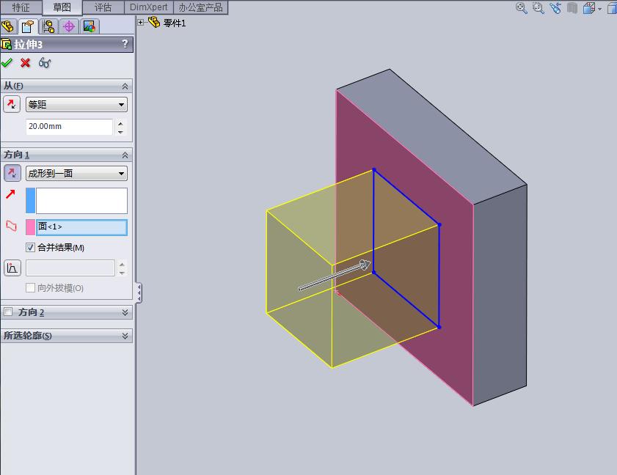The width and height of the screenshot is (617, 475).
Task: Enable the 方向 2 checkbox
Action: pos(8,312)
